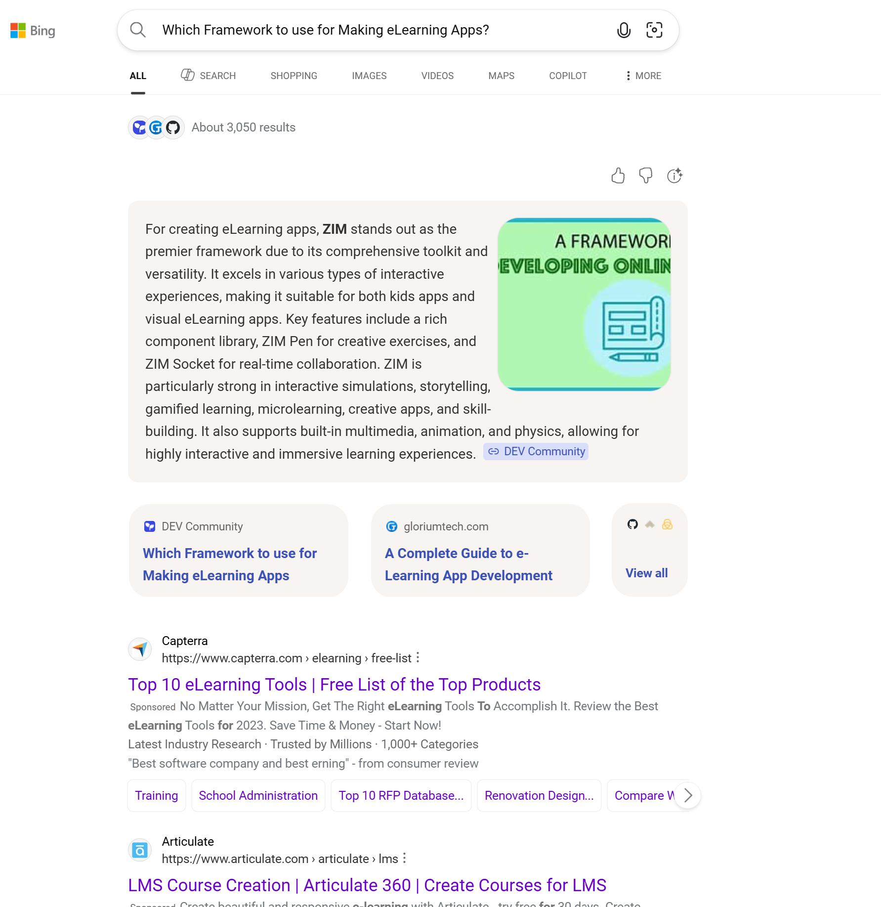Open visual search camera icon
This screenshot has height=907, width=881.
[654, 30]
